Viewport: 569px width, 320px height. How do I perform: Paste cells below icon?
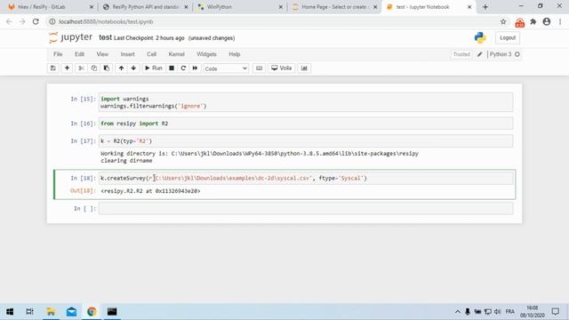[107, 68]
